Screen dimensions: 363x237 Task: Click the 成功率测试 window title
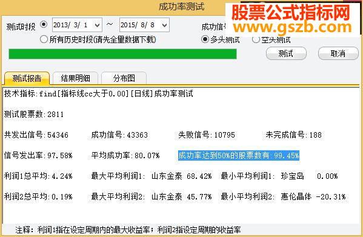click(x=182, y=7)
